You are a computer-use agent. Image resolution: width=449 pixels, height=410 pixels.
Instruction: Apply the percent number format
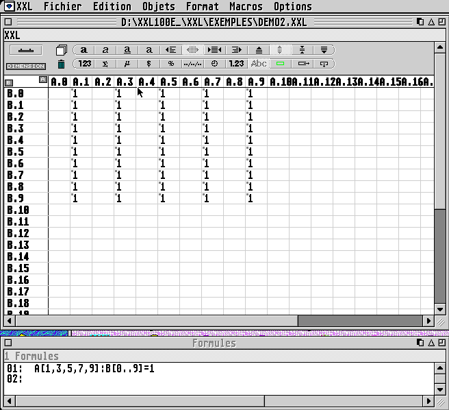click(x=171, y=64)
